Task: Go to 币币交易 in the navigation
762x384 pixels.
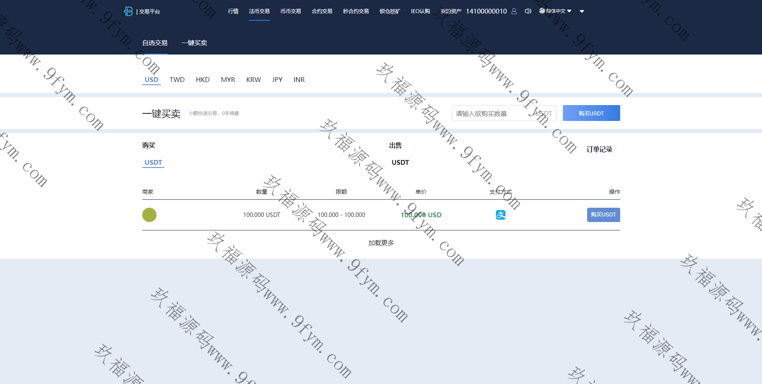Action: coord(290,11)
